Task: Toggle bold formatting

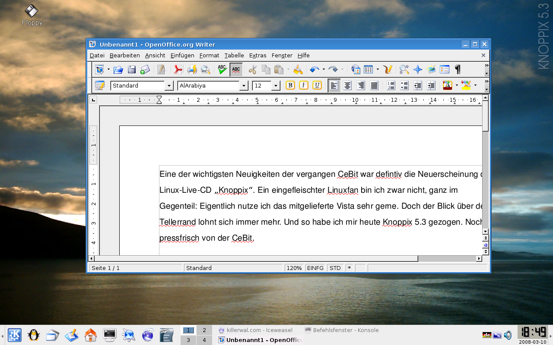Action: (x=290, y=85)
